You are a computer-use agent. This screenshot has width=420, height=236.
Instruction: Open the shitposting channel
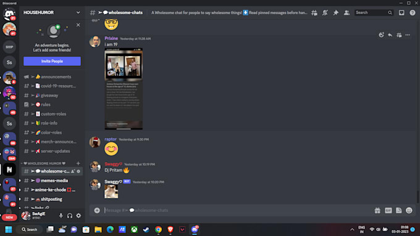(52, 199)
